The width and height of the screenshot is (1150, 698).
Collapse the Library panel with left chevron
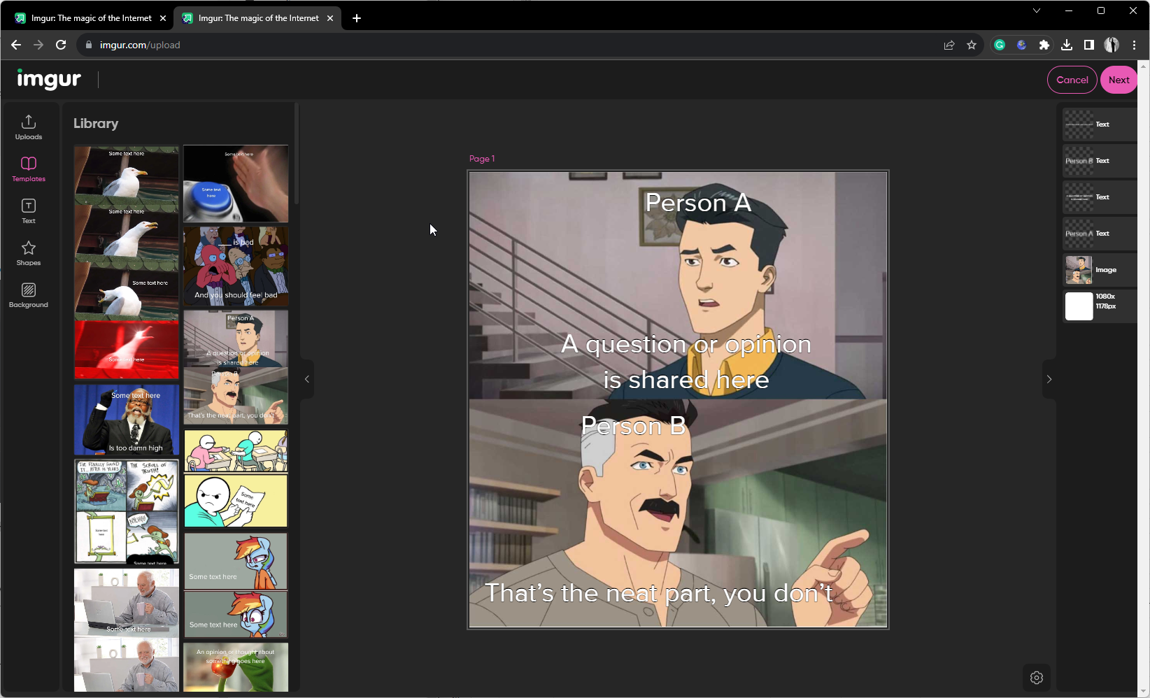[306, 379]
